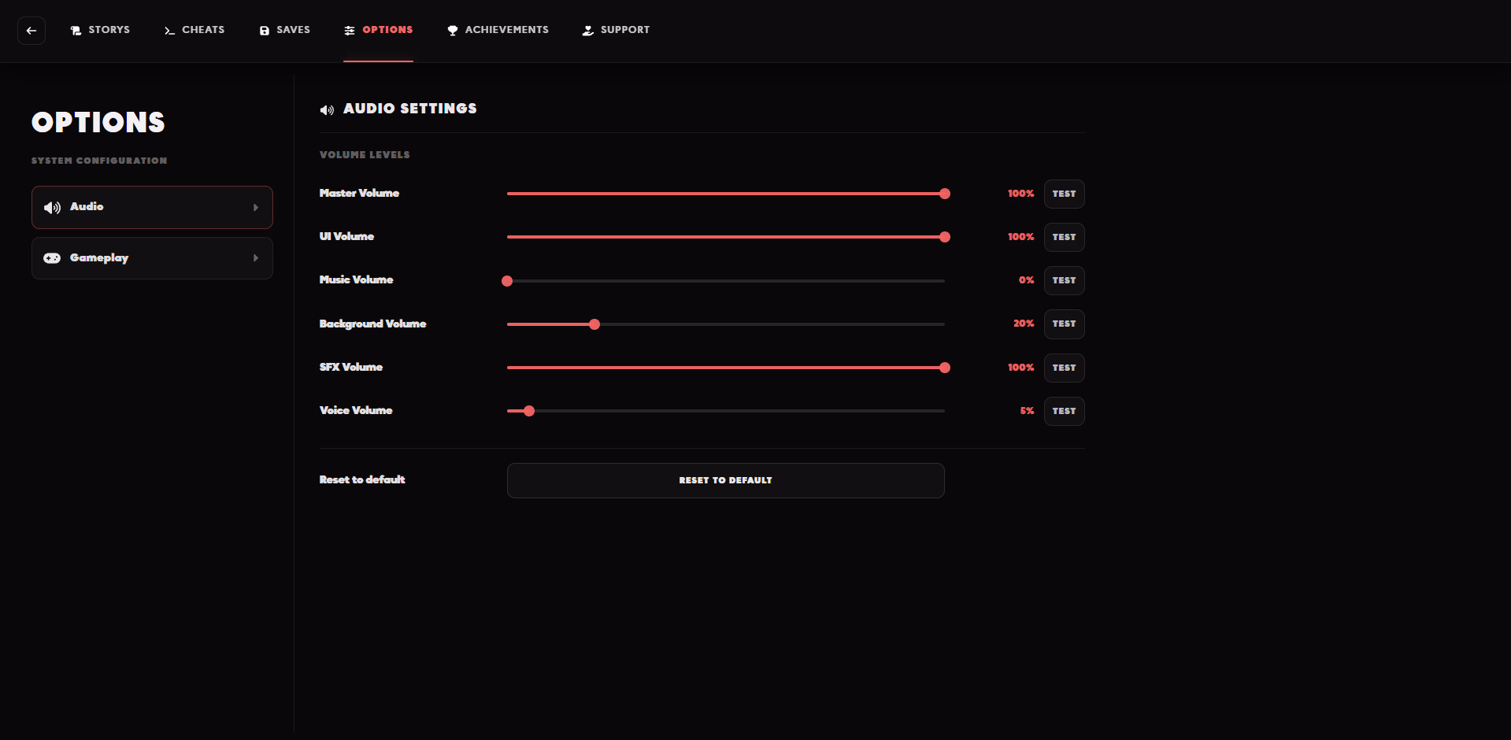This screenshot has width=1511, height=740.
Task: Expand the Gameplay category chevron
Action: click(x=256, y=258)
